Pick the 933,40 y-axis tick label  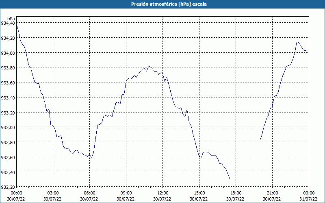(8, 97)
